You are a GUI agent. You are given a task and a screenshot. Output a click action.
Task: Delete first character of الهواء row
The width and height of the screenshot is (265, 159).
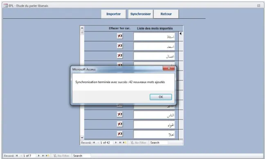coord(120,124)
